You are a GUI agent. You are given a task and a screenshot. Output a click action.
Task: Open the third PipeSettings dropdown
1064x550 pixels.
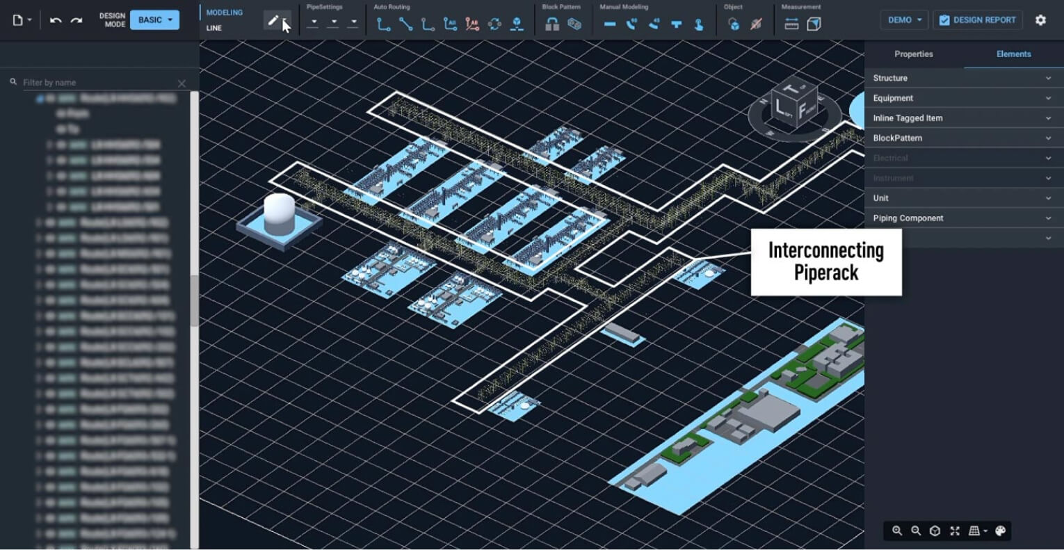click(353, 23)
